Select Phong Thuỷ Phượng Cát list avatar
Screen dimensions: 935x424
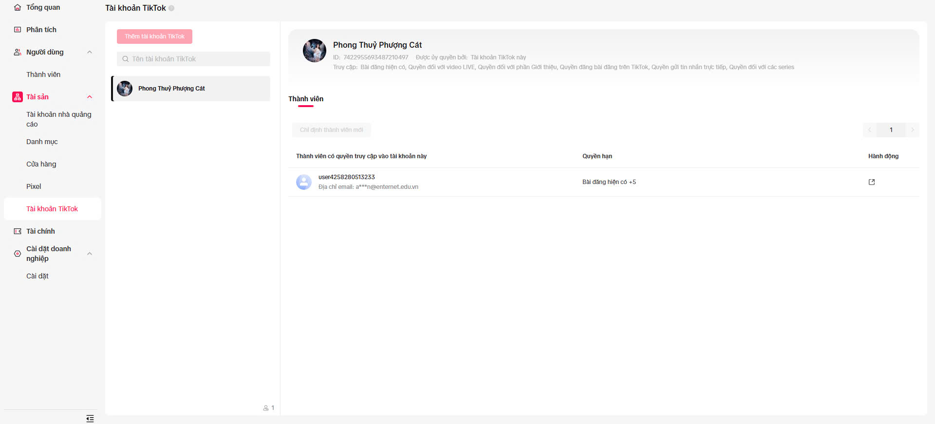(125, 89)
